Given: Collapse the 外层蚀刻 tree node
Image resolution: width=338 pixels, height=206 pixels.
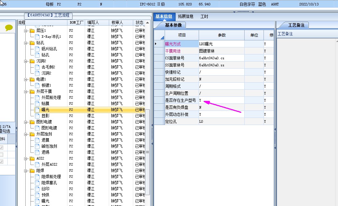Looking at the screenshot, I should [25, 134].
